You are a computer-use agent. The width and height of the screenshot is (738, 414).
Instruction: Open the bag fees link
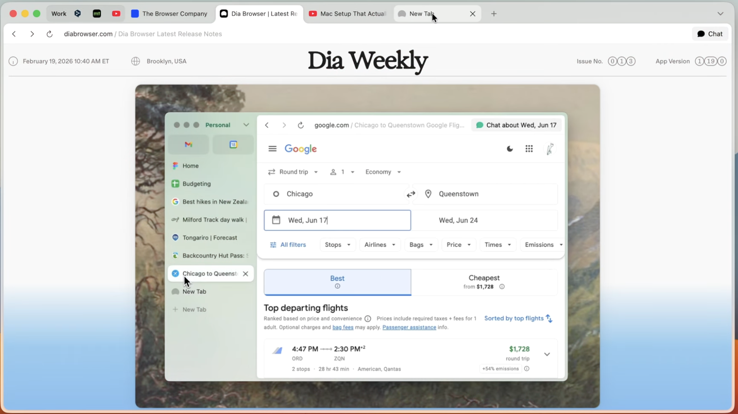point(343,327)
